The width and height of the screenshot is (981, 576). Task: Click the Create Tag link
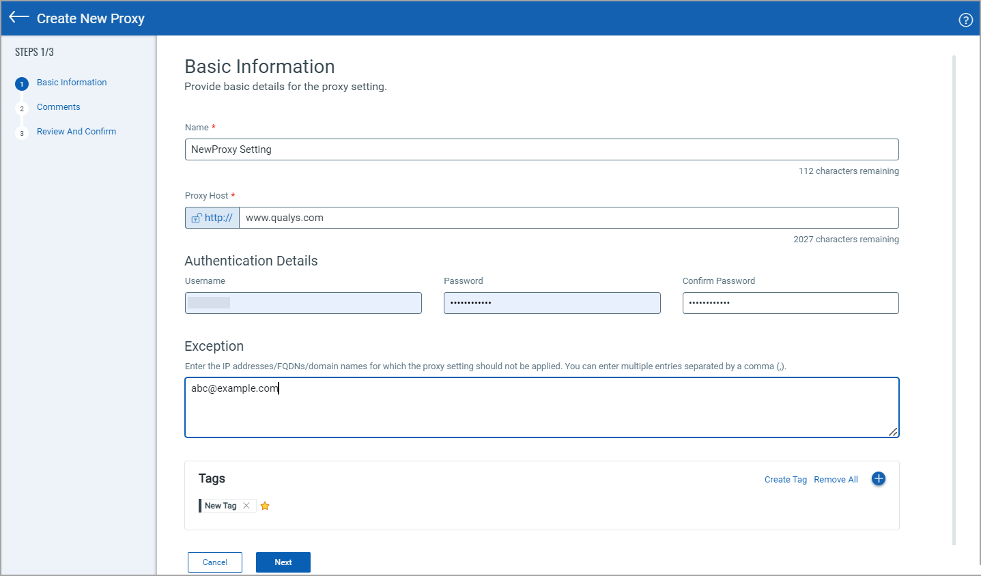785,480
